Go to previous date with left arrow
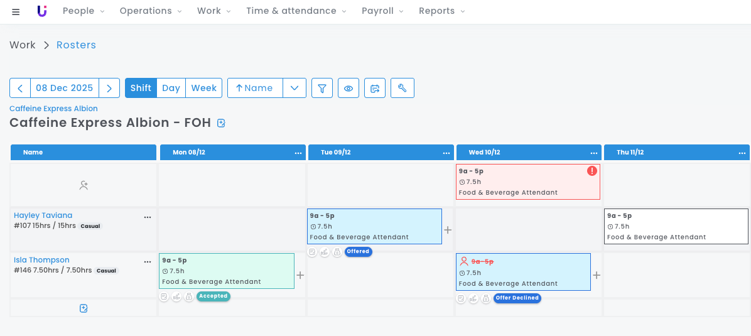Viewport: 751px width, 336px height. (x=20, y=88)
